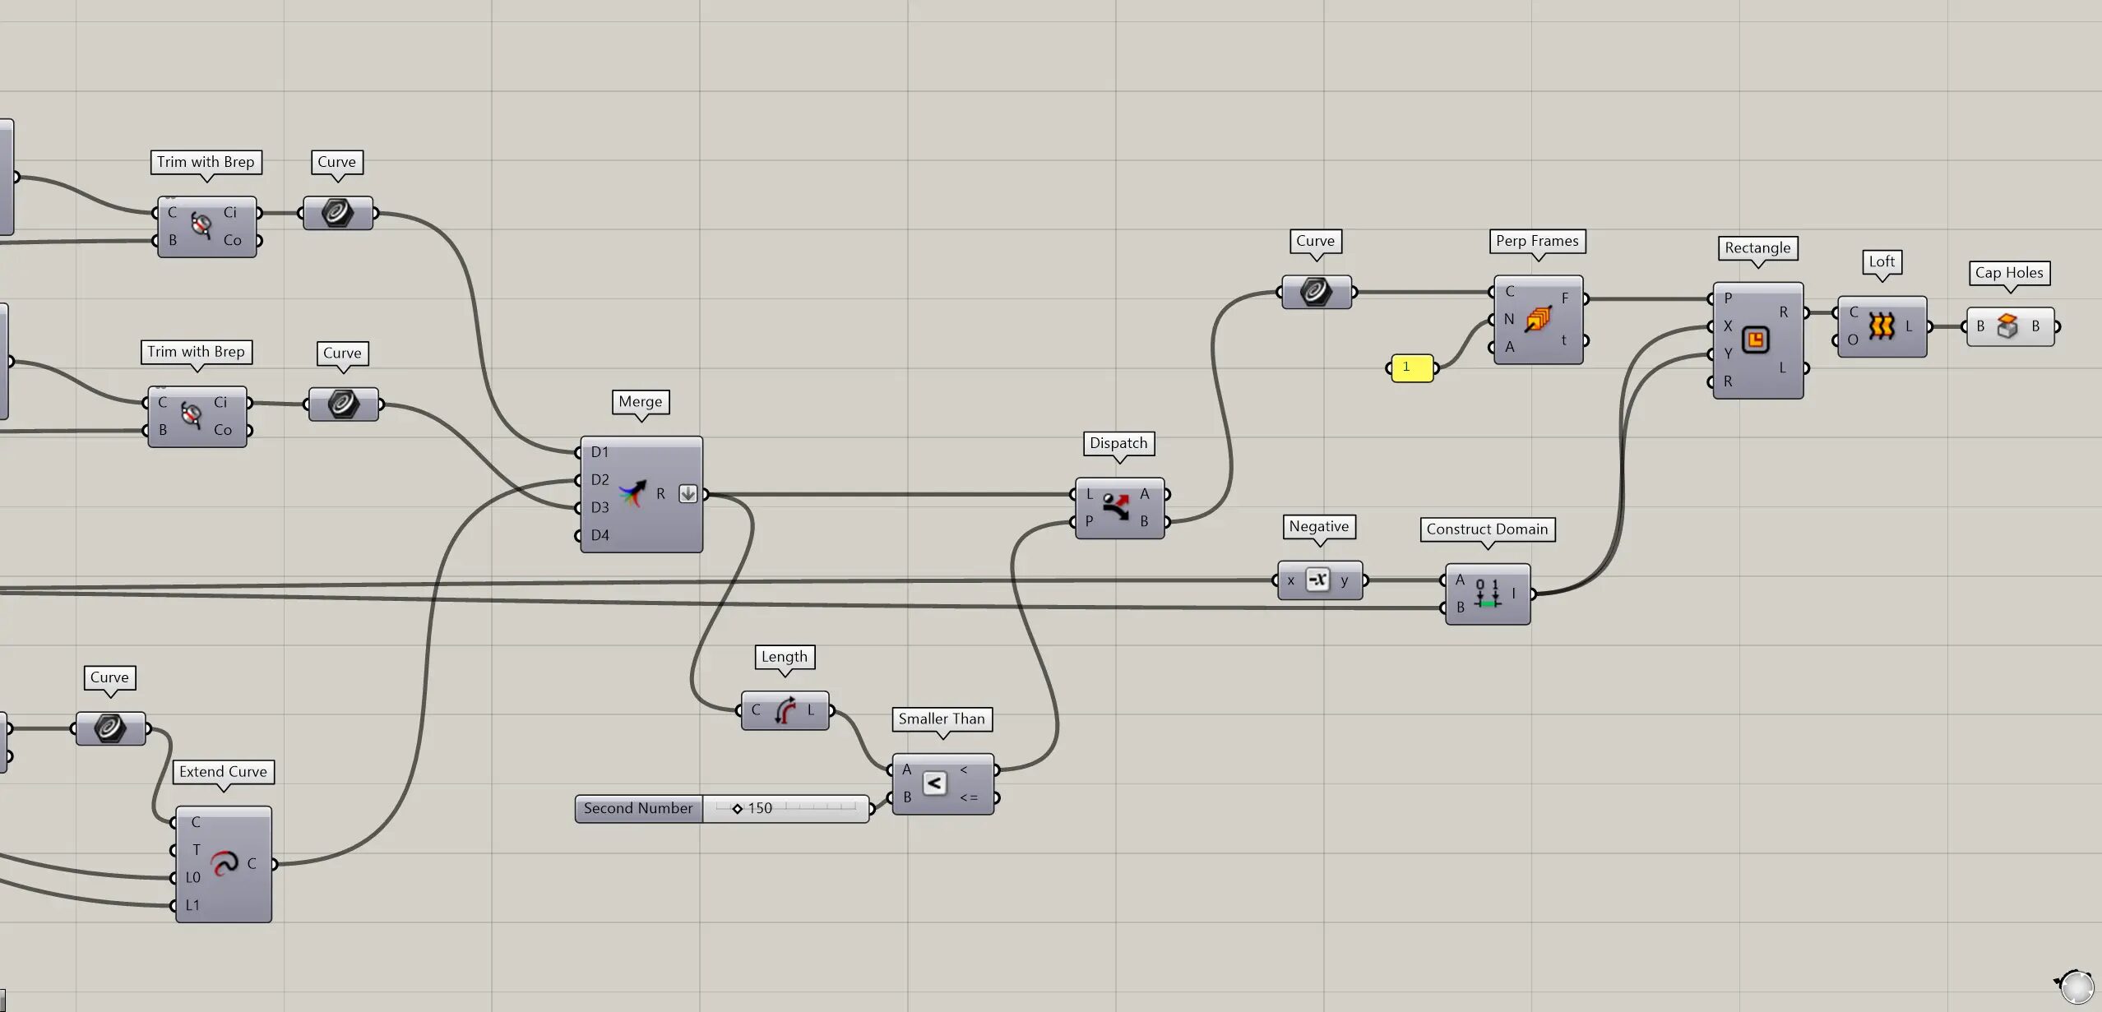Click the canvas navigation compass icon
Screen dimensions: 2102x1012
(2077, 986)
